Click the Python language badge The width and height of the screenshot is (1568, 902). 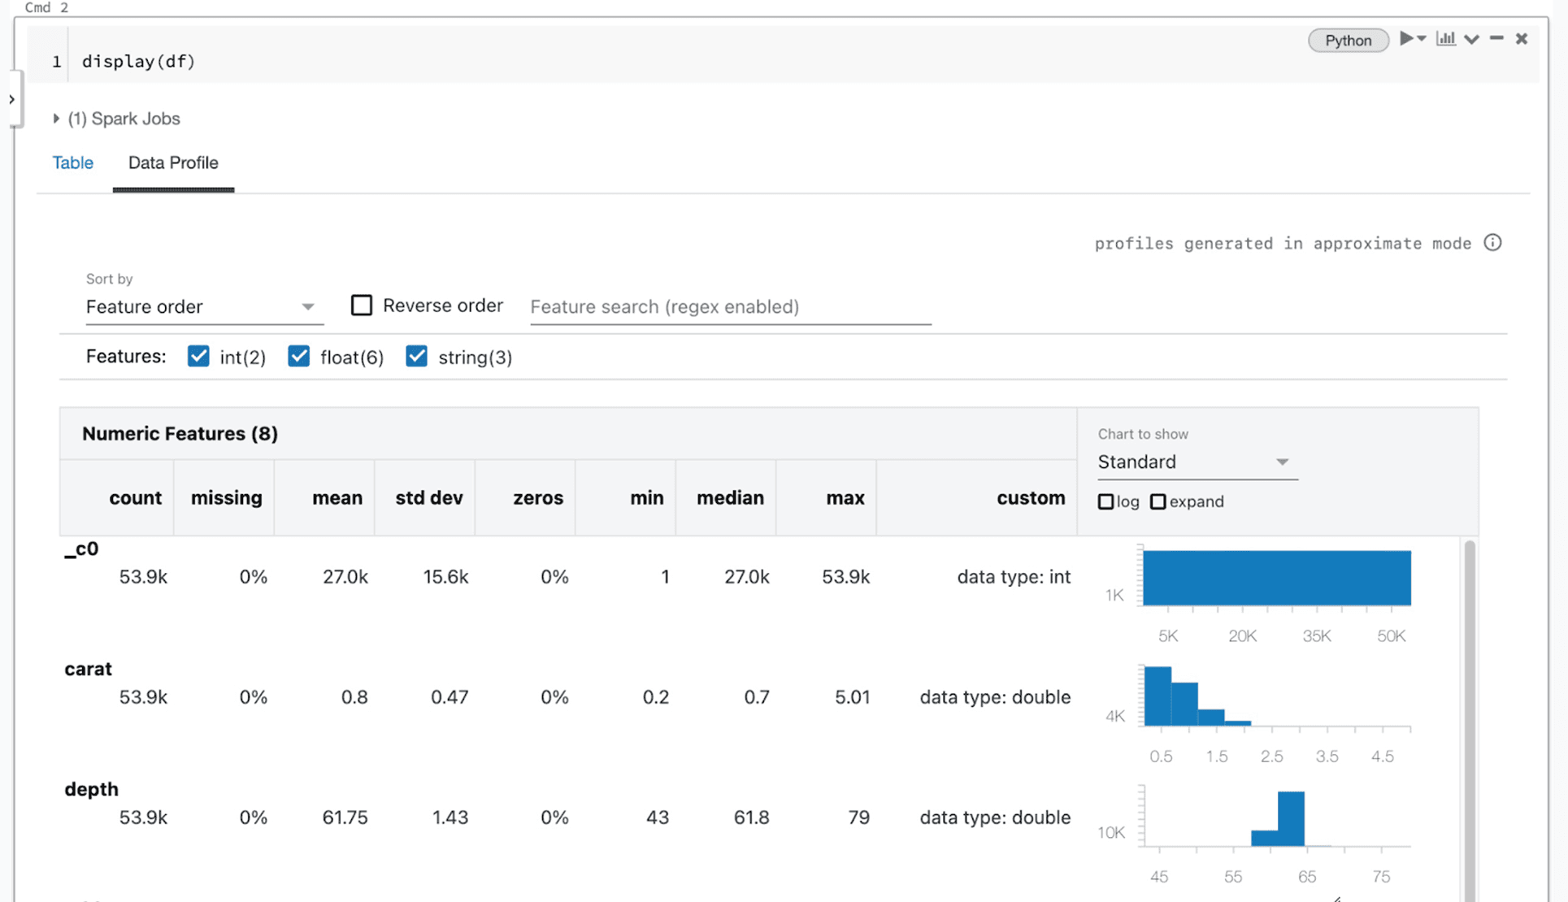click(x=1348, y=41)
